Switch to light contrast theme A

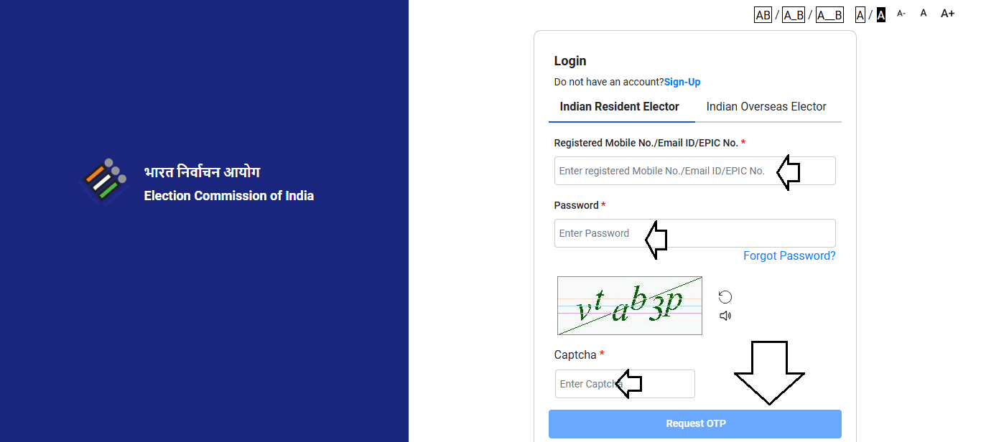tap(860, 15)
